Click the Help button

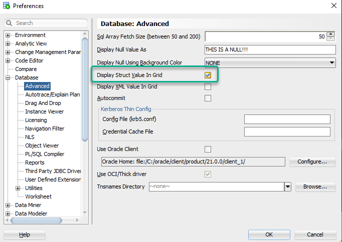tap(25, 234)
